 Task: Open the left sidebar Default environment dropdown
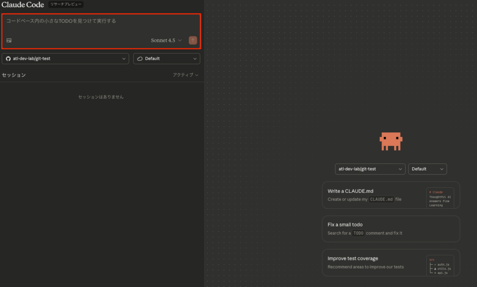tap(167, 59)
